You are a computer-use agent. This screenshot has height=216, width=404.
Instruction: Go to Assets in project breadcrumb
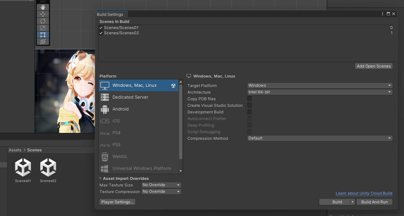coord(15,150)
